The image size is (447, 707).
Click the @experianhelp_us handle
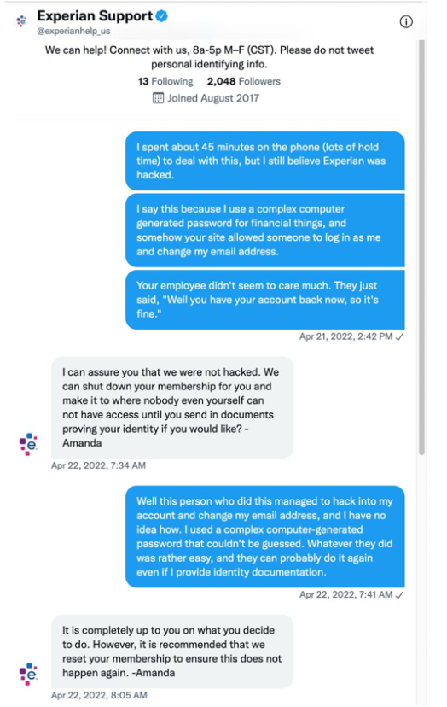pos(74,31)
